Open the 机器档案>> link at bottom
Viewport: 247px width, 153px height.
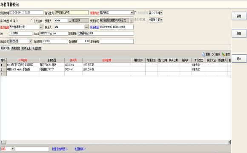(80, 149)
